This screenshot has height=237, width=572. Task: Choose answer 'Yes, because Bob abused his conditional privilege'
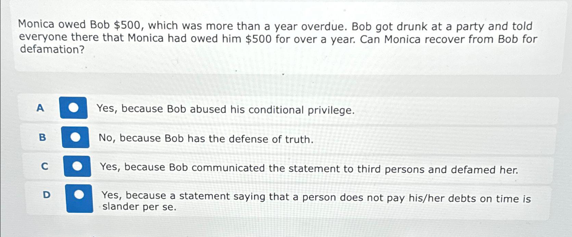click(225, 110)
